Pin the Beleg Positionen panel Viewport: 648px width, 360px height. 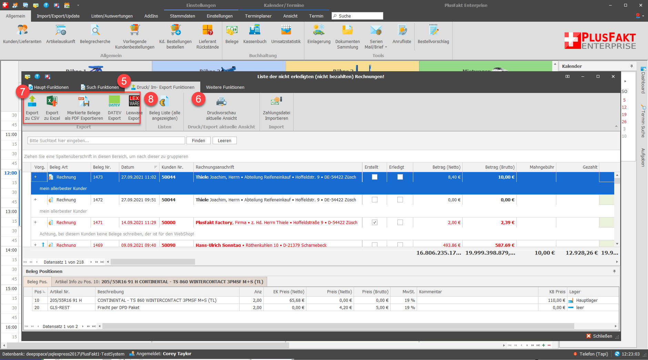pyautogui.click(x=614, y=271)
